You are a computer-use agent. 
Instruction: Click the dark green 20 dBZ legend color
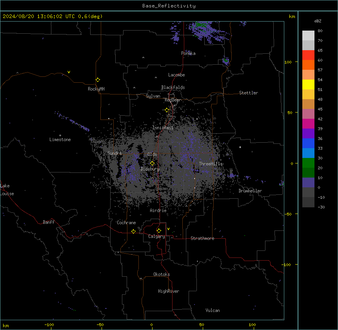coord(308,172)
